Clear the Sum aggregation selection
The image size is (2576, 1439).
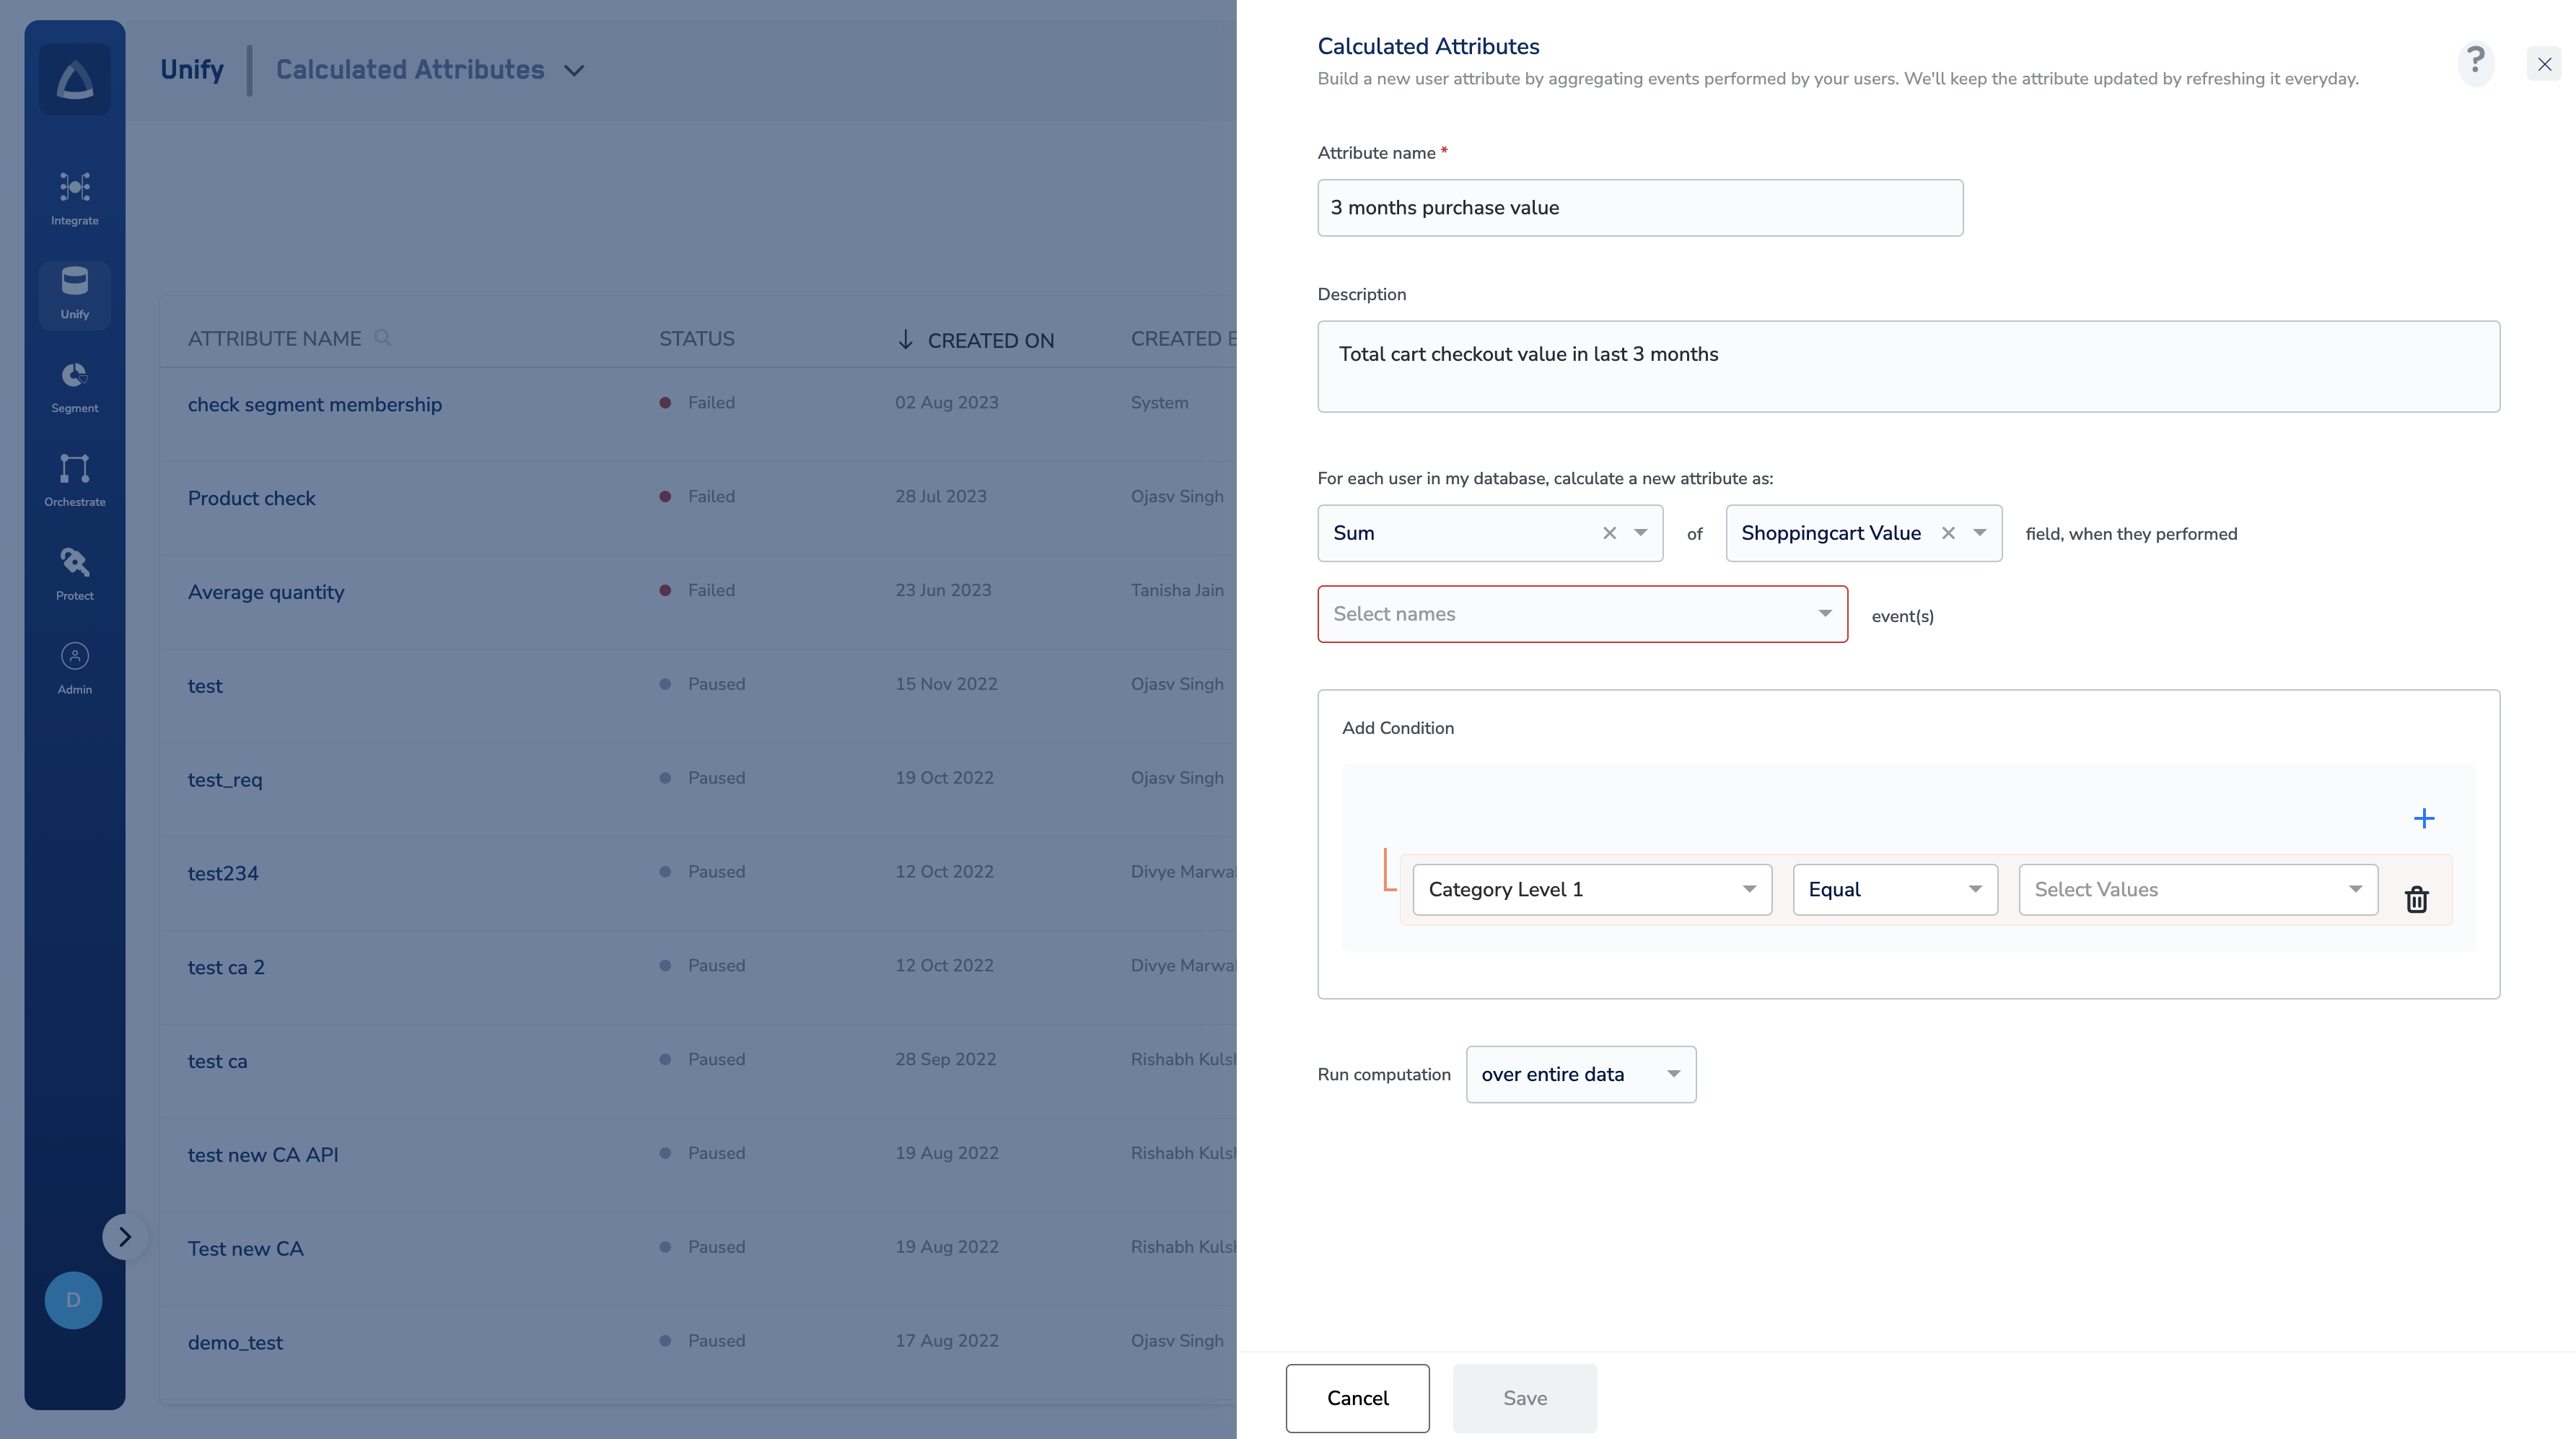click(x=1609, y=533)
